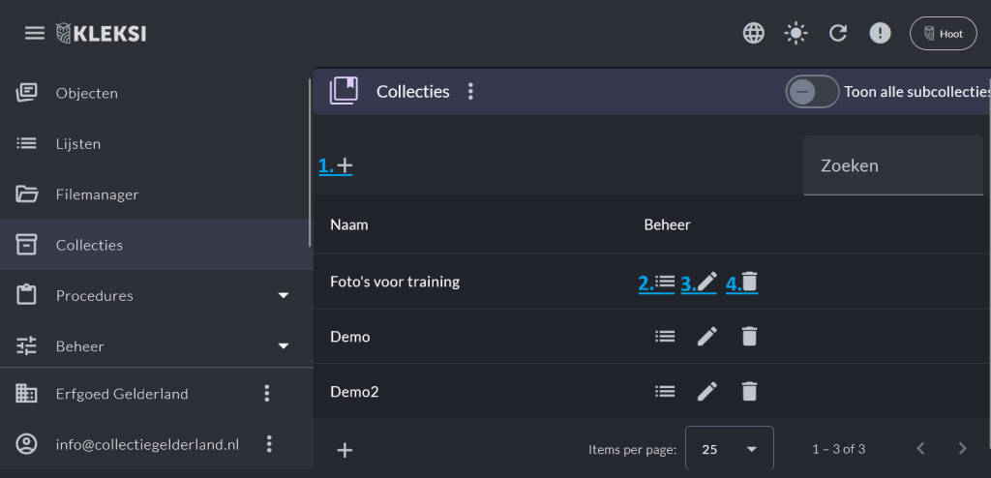Open the list view for Demo

coord(665,337)
